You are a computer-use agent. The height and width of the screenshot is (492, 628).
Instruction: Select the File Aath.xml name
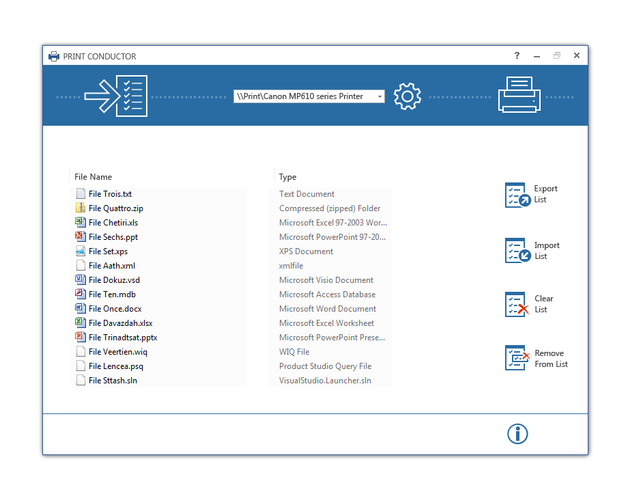(112, 265)
